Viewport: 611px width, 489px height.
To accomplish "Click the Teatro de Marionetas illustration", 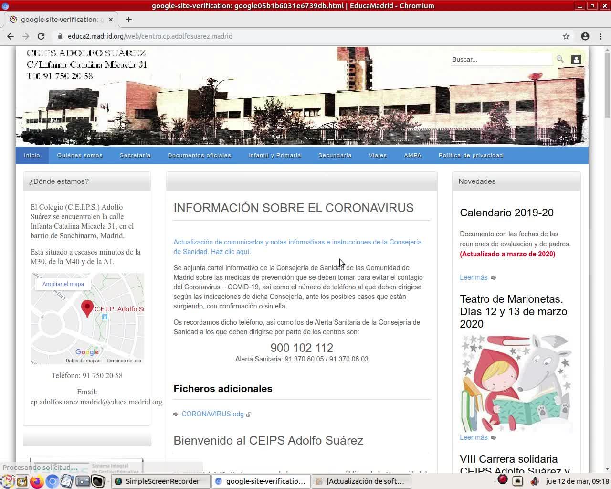I will click(516, 383).
